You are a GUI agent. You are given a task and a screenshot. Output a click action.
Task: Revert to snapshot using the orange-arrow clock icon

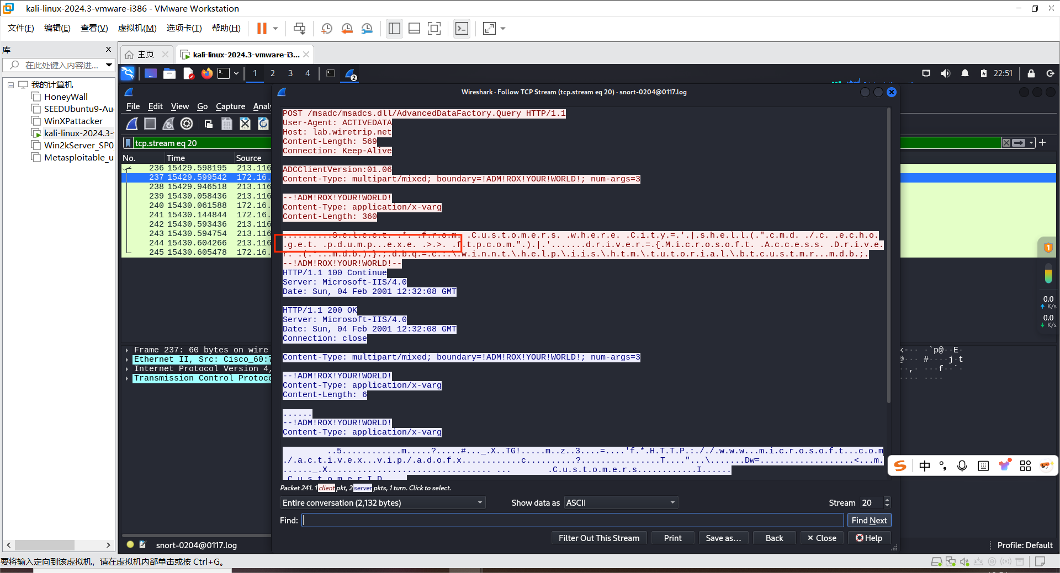(347, 29)
